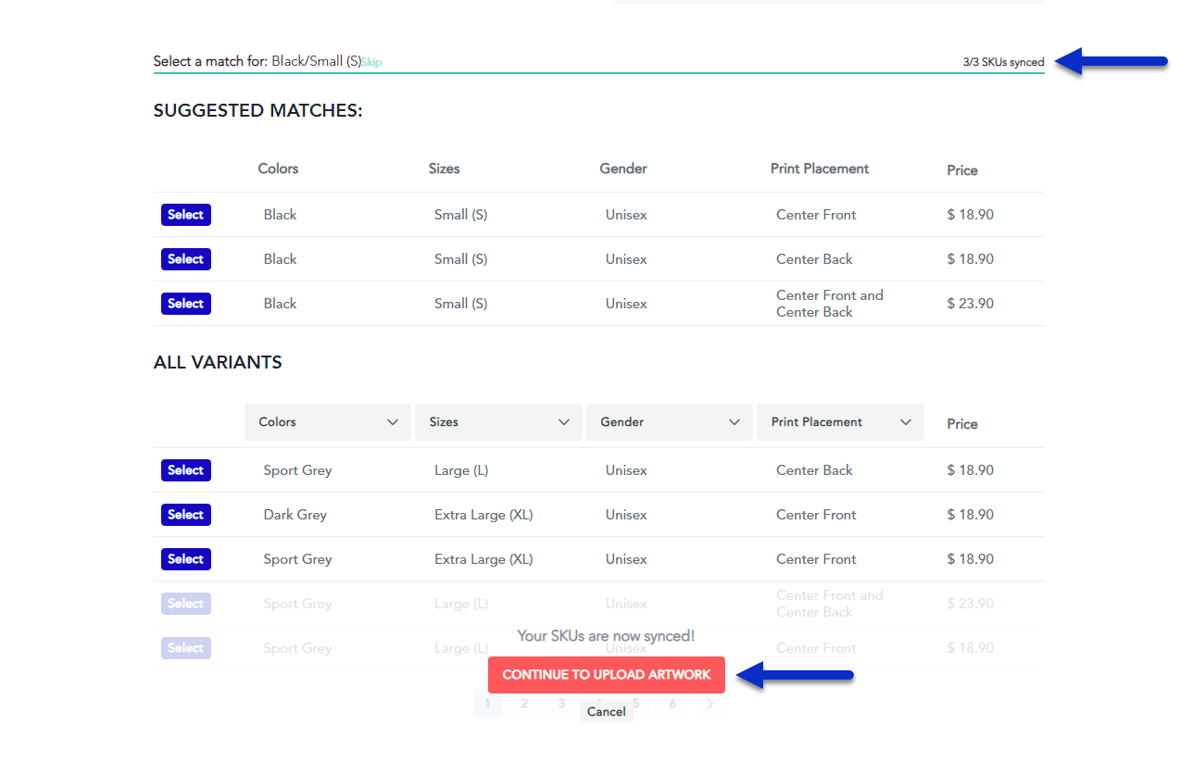This screenshot has height=762, width=1192.
Task: Select page 5 in the pagination
Action: tap(635, 704)
